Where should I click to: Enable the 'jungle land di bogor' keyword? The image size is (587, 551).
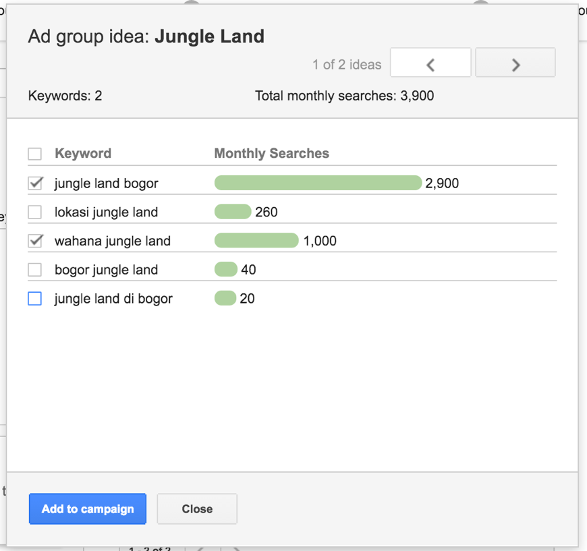34,298
